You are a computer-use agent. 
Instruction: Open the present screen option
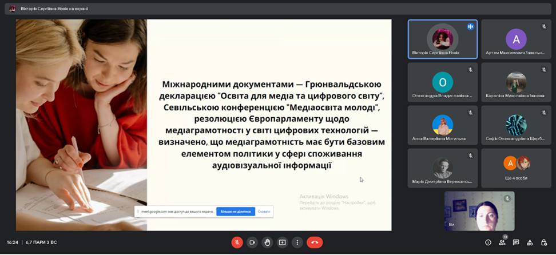(282, 242)
